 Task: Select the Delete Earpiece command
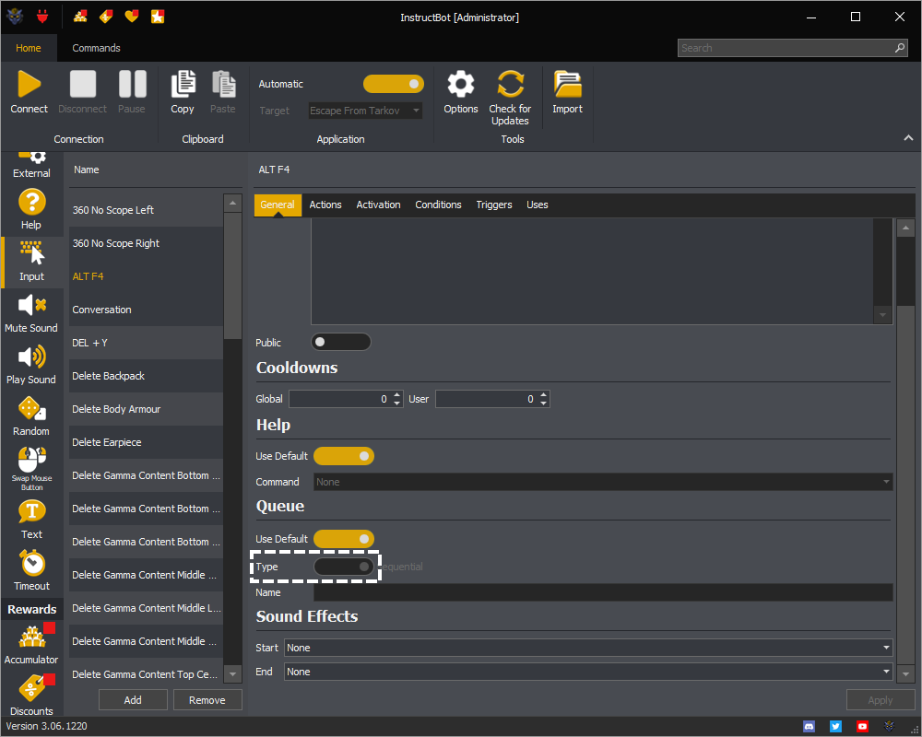click(146, 442)
